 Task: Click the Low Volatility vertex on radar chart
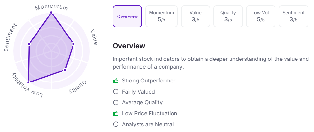point(28,82)
